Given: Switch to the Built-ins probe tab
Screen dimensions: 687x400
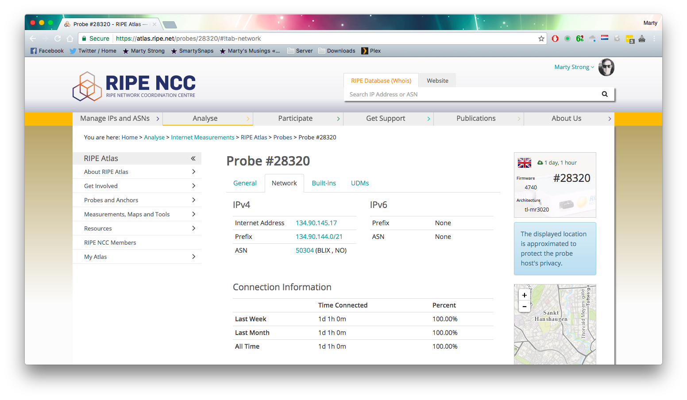Looking at the screenshot, I should click(324, 183).
